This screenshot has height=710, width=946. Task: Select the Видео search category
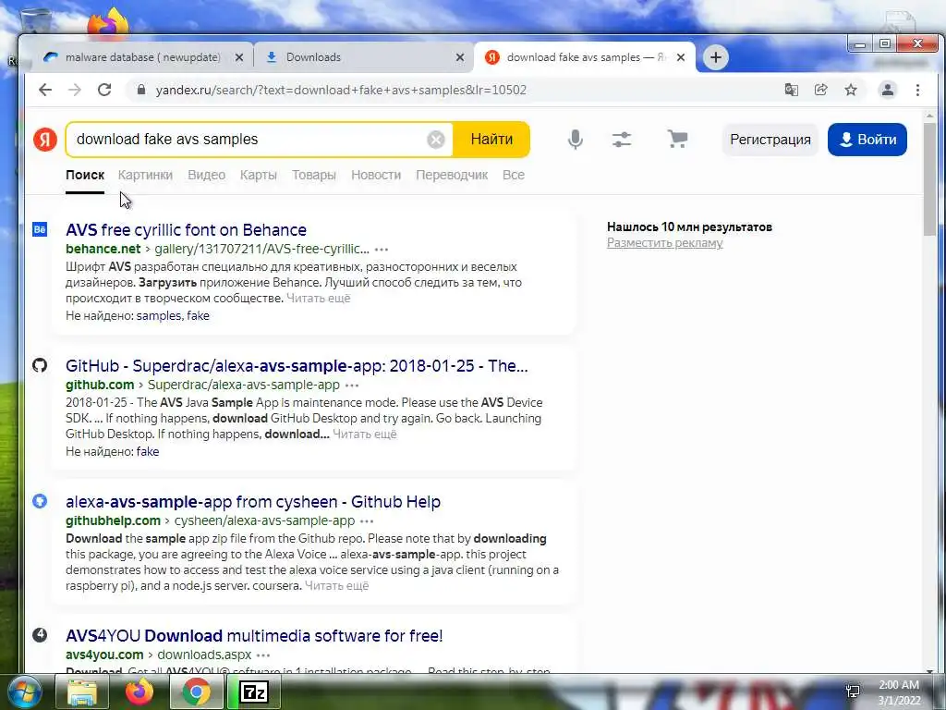point(206,175)
